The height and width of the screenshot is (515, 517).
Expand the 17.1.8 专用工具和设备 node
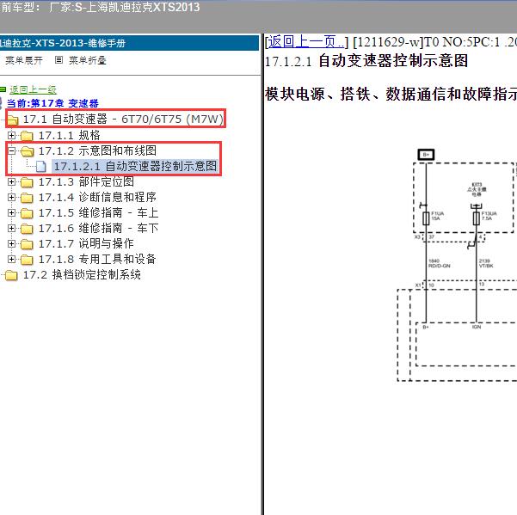tap(11, 259)
